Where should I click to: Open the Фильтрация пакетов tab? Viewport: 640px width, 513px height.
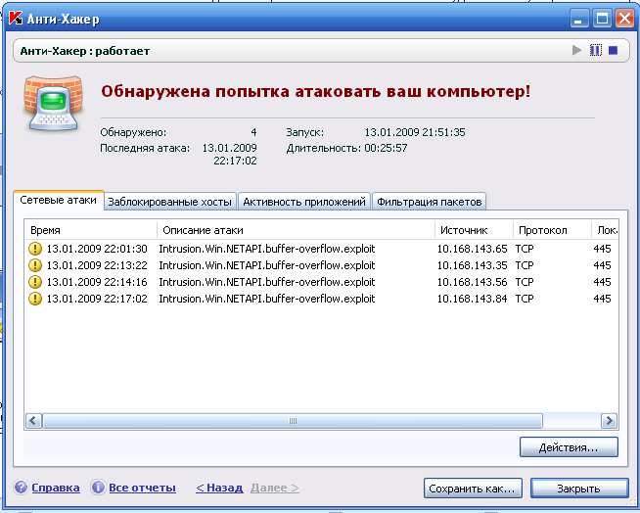coord(429,202)
